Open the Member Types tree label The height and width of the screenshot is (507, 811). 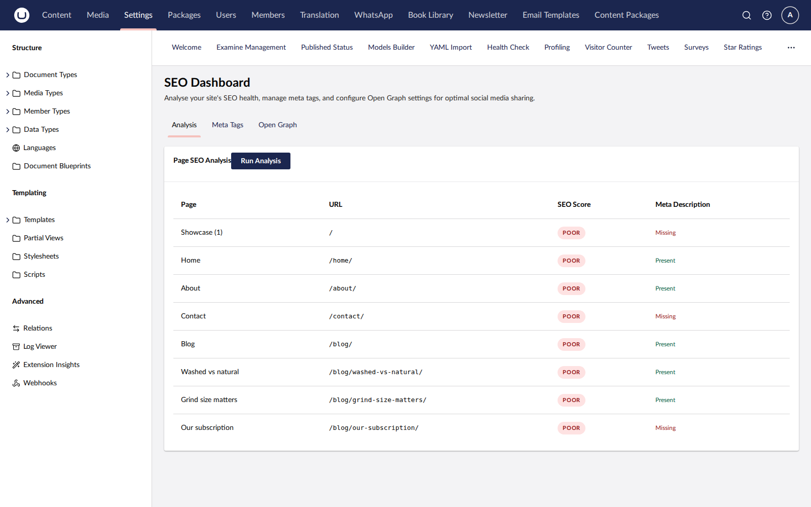tap(47, 111)
